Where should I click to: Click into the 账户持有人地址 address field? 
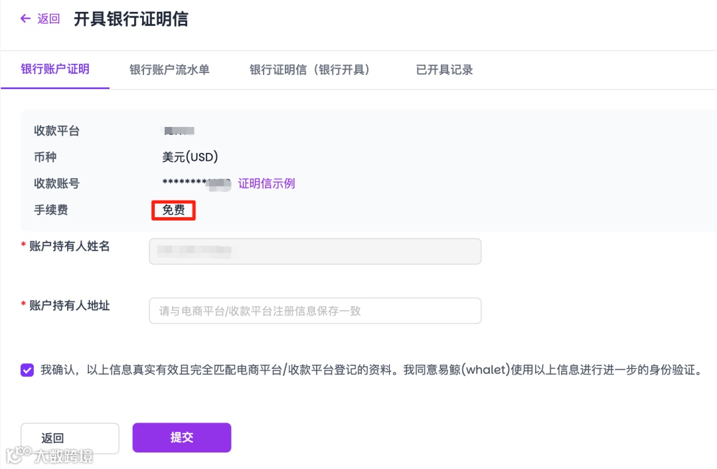click(x=315, y=311)
